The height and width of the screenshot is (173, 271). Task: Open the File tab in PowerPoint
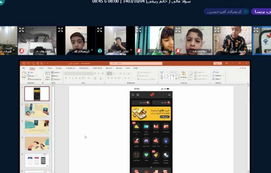[23, 68]
